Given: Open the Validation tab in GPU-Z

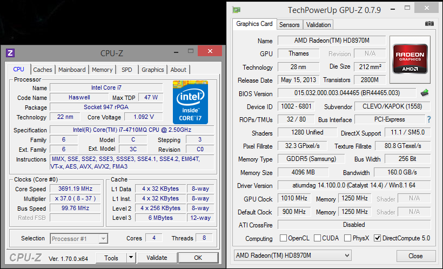Looking at the screenshot, I should pyautogui.click(x=318, y=25).
